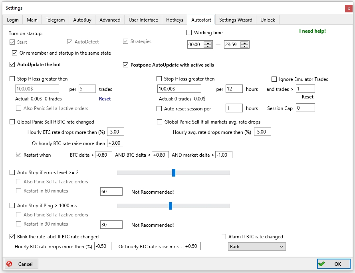Open the Settings Wizard tab
The height and width of the screenshot is (273, 355).
click(236, 20)
